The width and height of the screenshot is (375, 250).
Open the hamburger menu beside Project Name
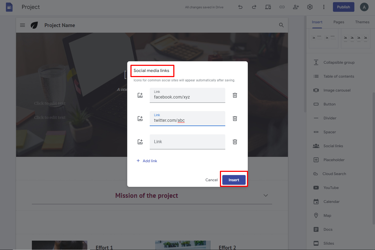pyautogui.click(x=22, y=25)
